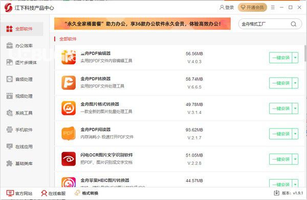
Task: Install 金舟PDF编辑器 with 一键安装
Action: click(x=280, y=57)
